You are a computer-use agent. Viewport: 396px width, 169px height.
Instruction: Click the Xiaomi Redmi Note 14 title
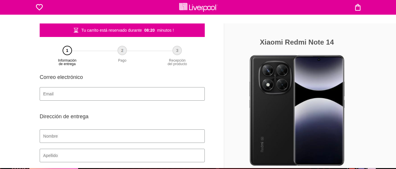pyautogui.click(x=297, y=42)
